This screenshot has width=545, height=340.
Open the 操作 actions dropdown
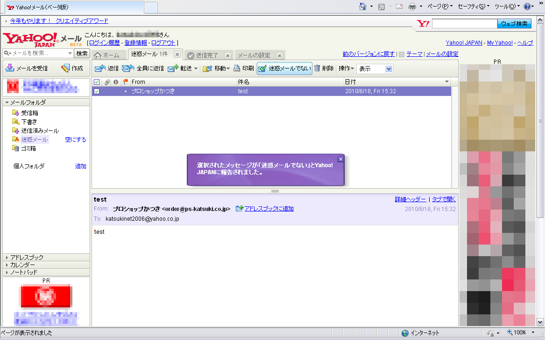point(346,68)
